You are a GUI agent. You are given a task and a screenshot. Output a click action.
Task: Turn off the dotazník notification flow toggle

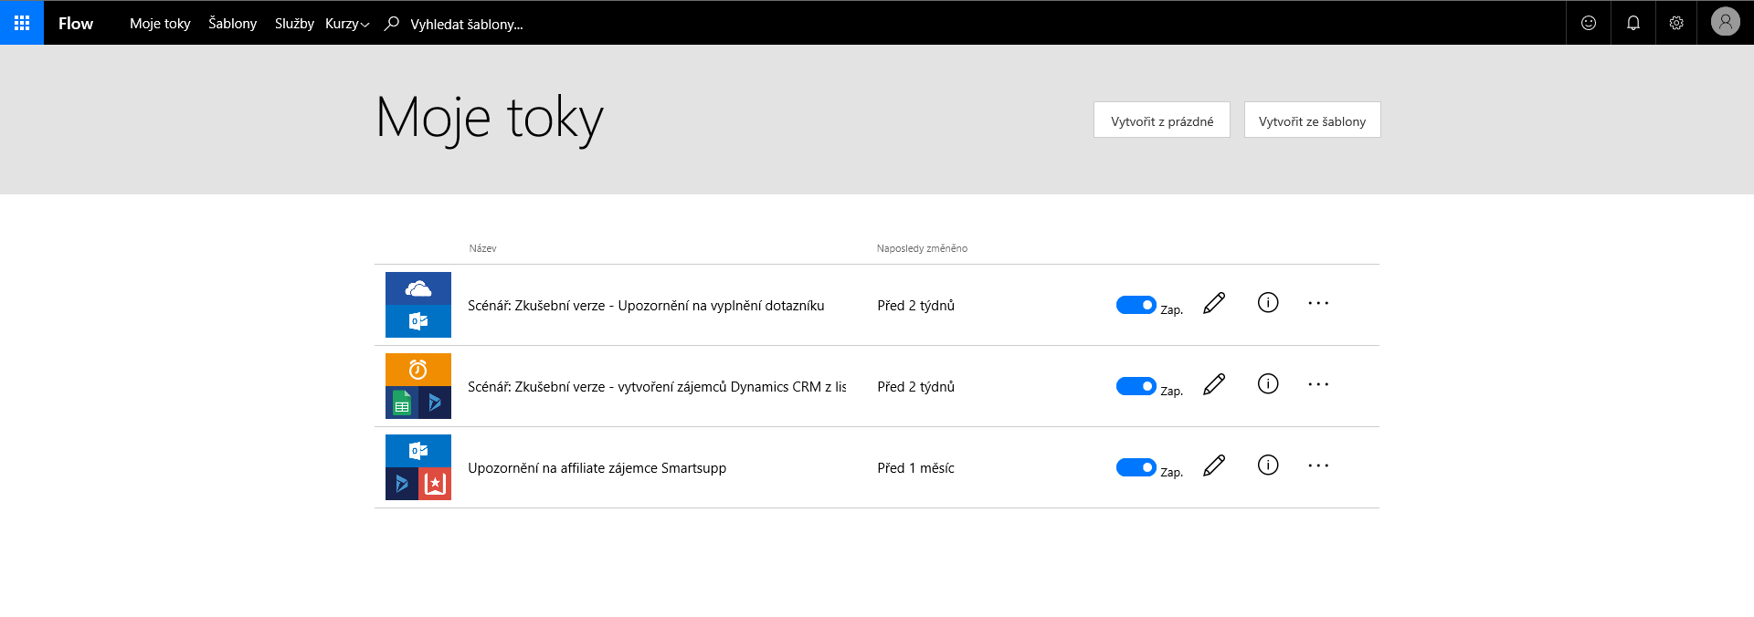[x=1136, y=305]
